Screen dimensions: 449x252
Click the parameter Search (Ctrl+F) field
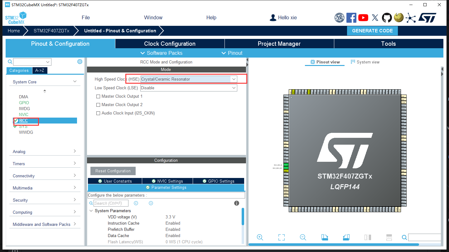pyautogui.click(x=111, y=203)
